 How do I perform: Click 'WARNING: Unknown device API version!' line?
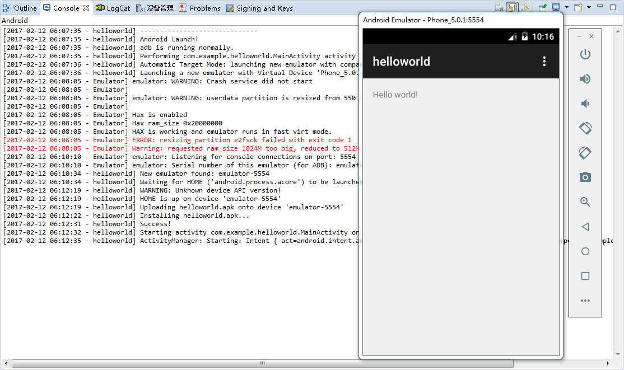(x=142, y=190)
